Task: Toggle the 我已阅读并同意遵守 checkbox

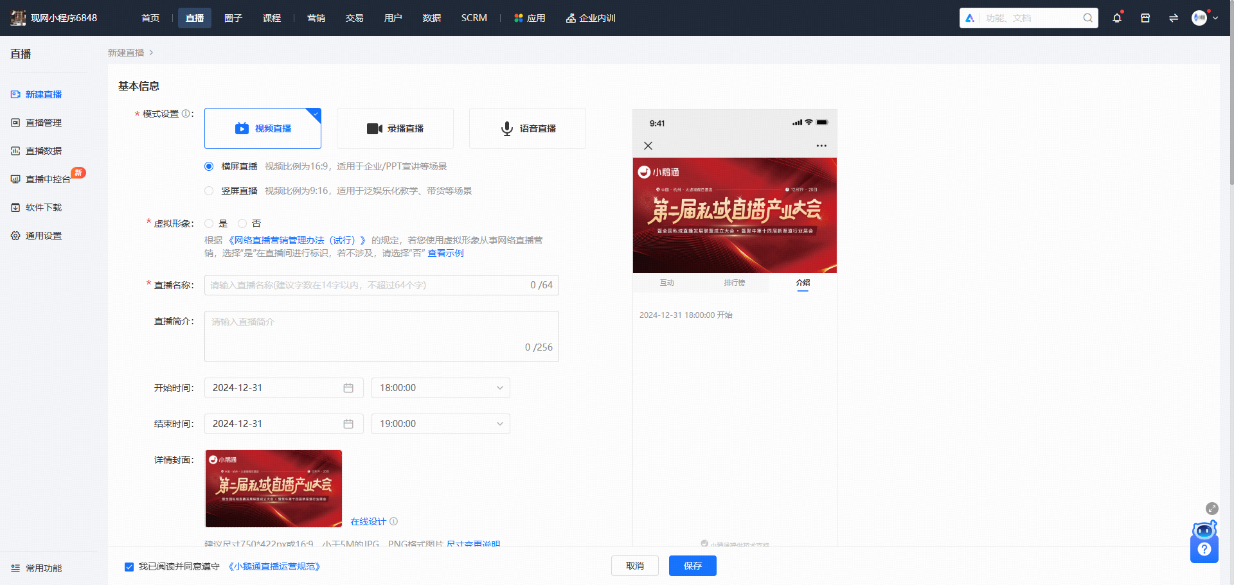Action: (129, 567)
